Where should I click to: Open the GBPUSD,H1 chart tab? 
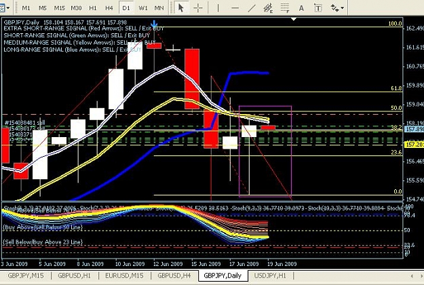tap(75, 275)
